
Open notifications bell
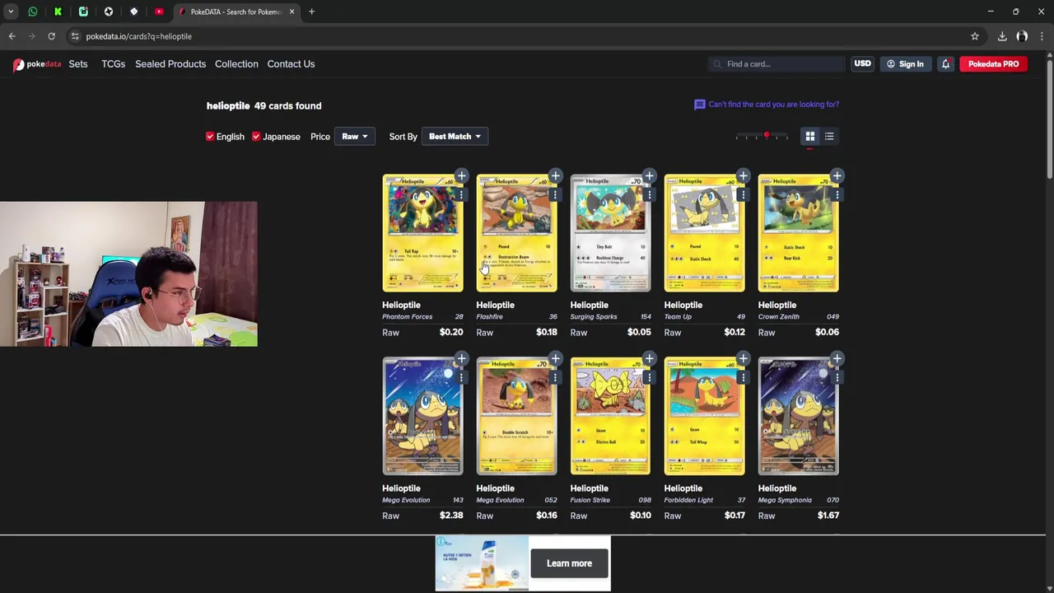945,64
